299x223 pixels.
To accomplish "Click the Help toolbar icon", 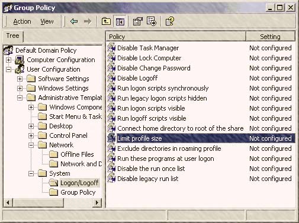I will (170, 21).
